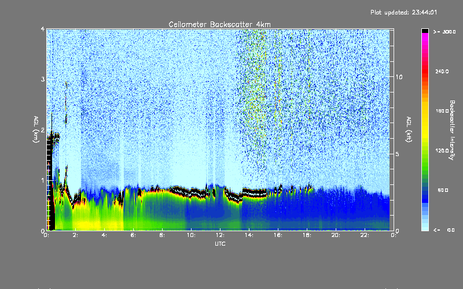Click the '2' km label on the left axis

(x=43, y=130)
